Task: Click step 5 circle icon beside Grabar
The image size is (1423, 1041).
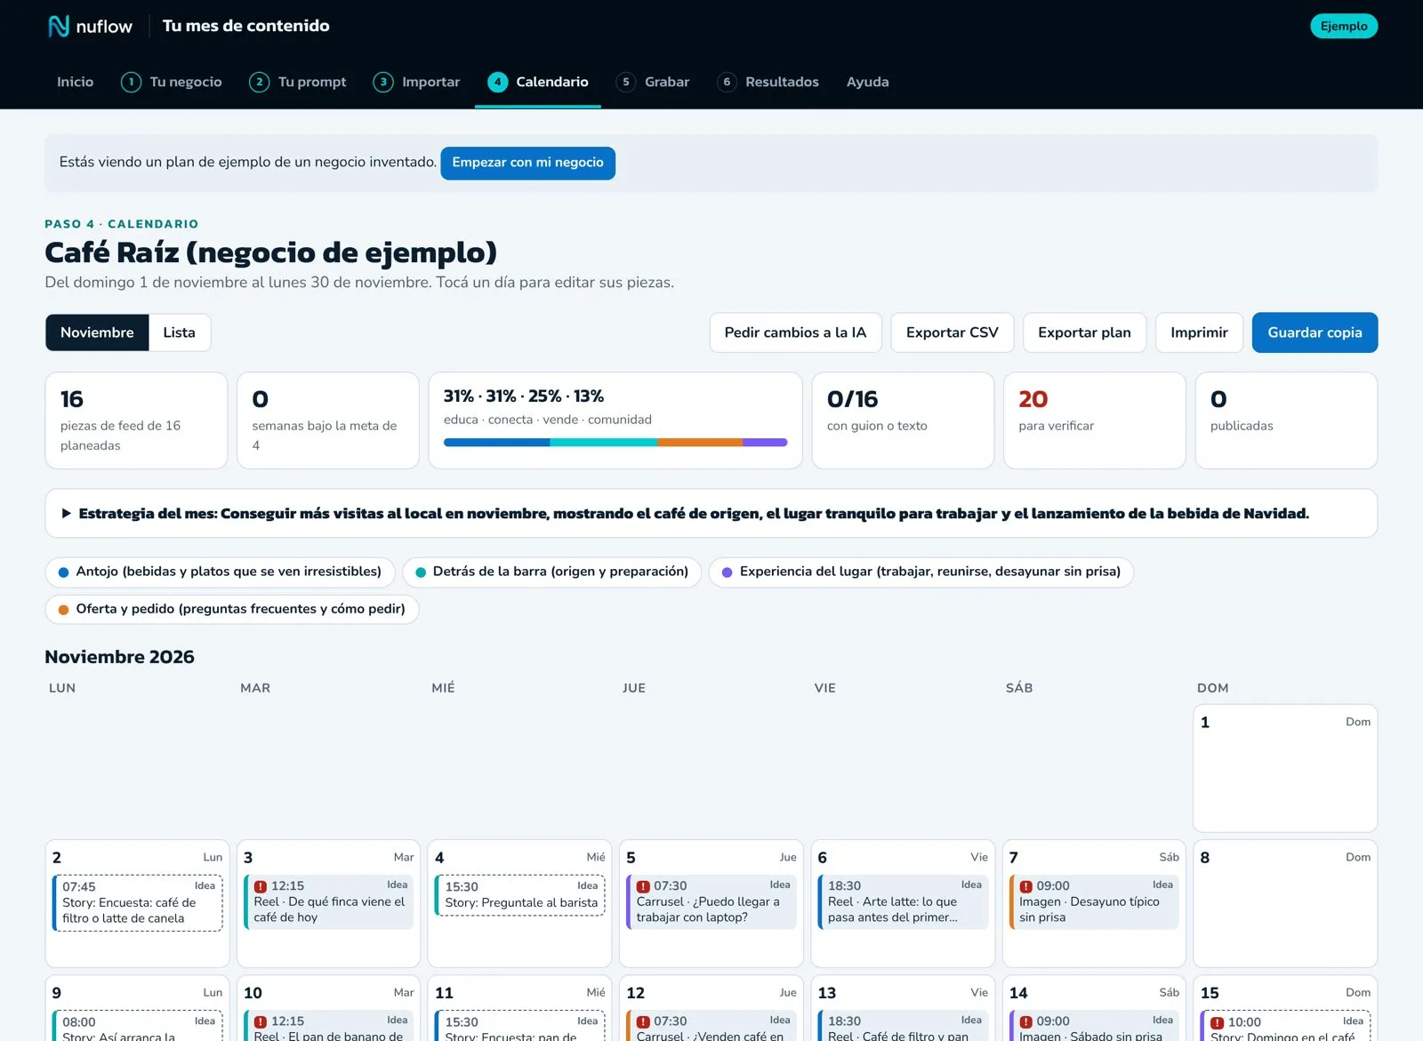Action: pyautogui.click(x=626, y=82)
